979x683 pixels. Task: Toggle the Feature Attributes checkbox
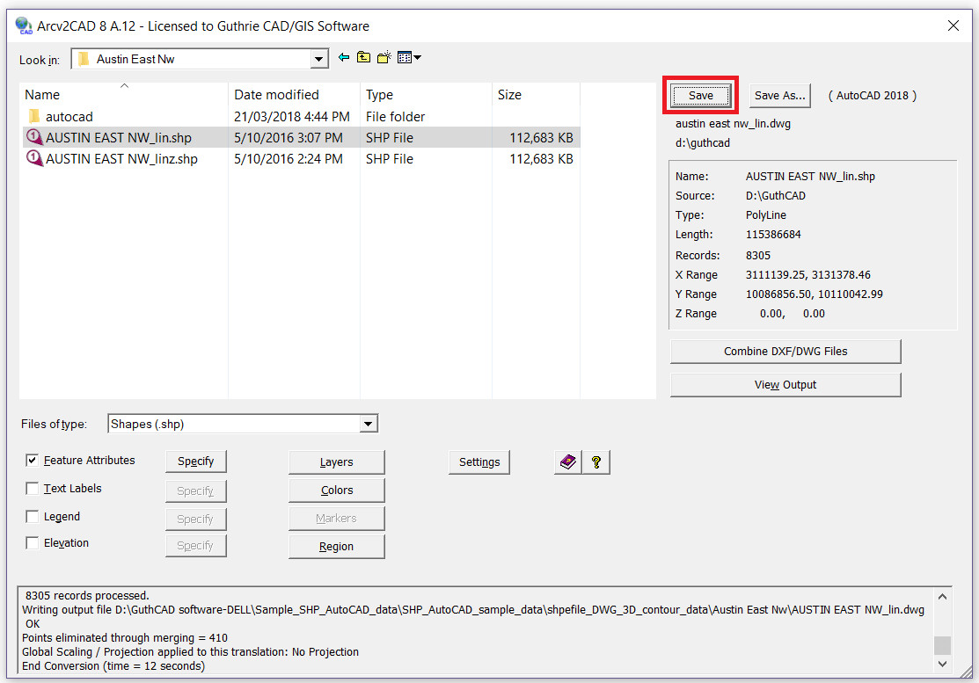click(x=32, y=461)
